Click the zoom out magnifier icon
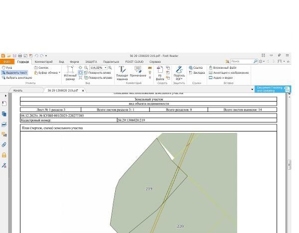 point(86,68)
